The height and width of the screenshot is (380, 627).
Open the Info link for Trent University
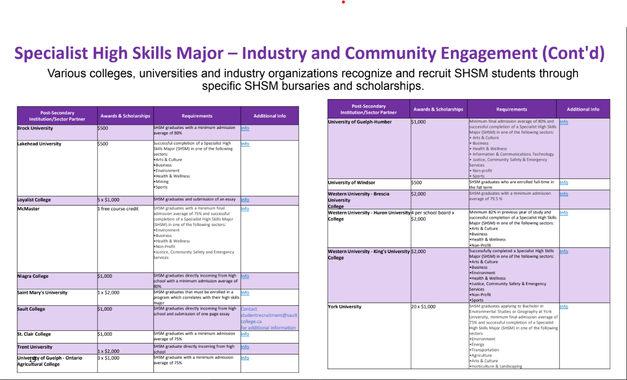[245, 347]
